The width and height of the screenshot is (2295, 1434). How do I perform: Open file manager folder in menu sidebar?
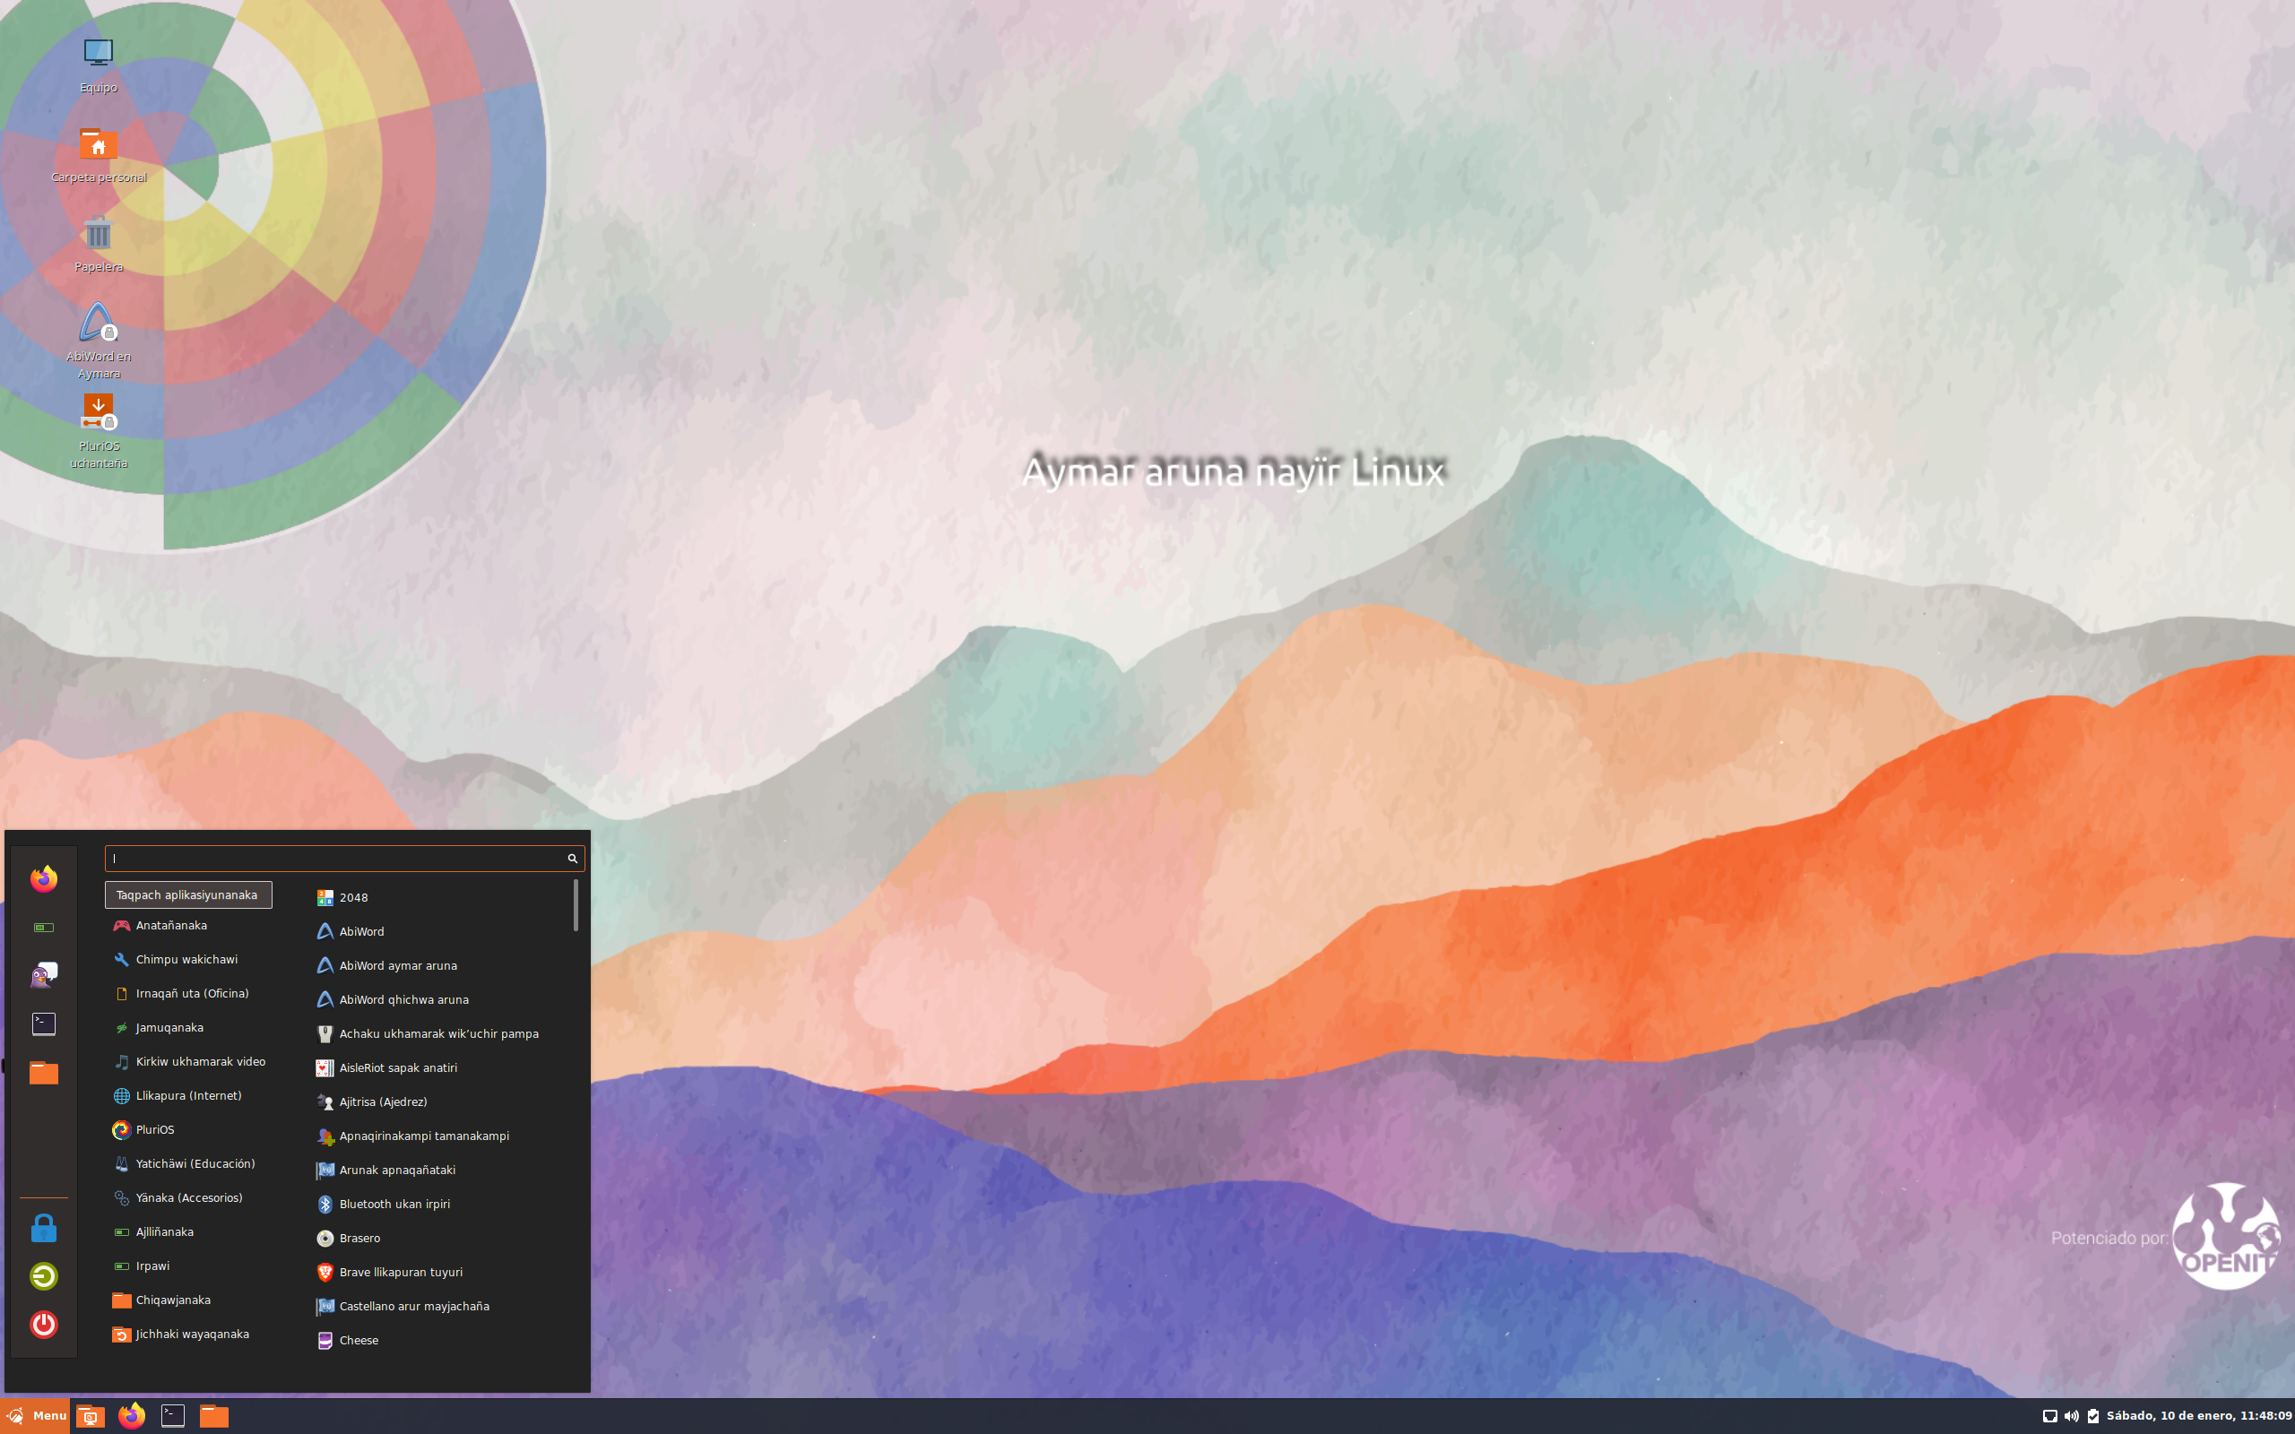[44, 1073]
